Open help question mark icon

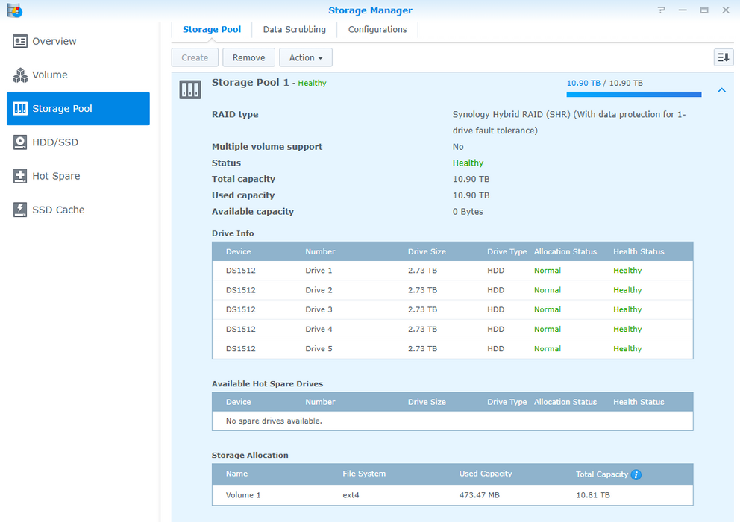[x=661, y=10]
